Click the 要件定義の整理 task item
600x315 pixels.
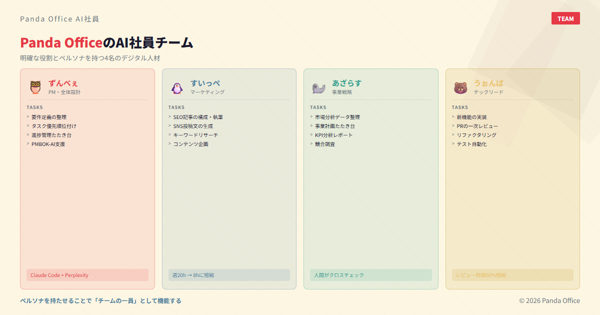(x=49, y=117)
